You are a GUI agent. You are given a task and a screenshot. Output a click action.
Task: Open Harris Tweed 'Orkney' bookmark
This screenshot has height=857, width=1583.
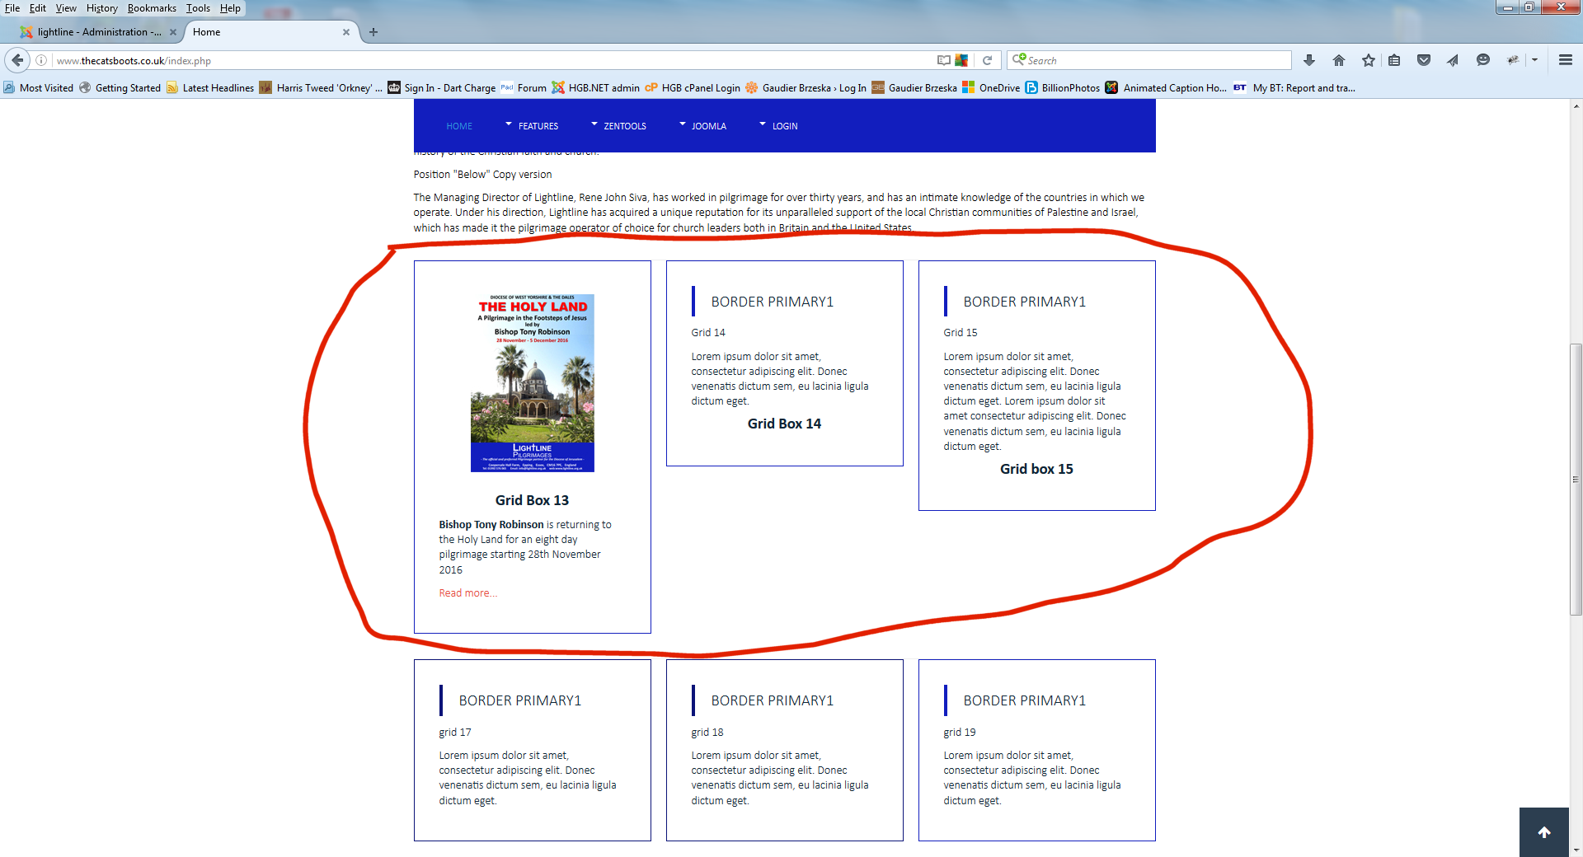pyautogui.click(x=321, y=88)
